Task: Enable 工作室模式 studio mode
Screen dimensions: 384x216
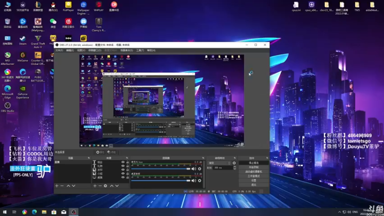Action: click(253, 176)
